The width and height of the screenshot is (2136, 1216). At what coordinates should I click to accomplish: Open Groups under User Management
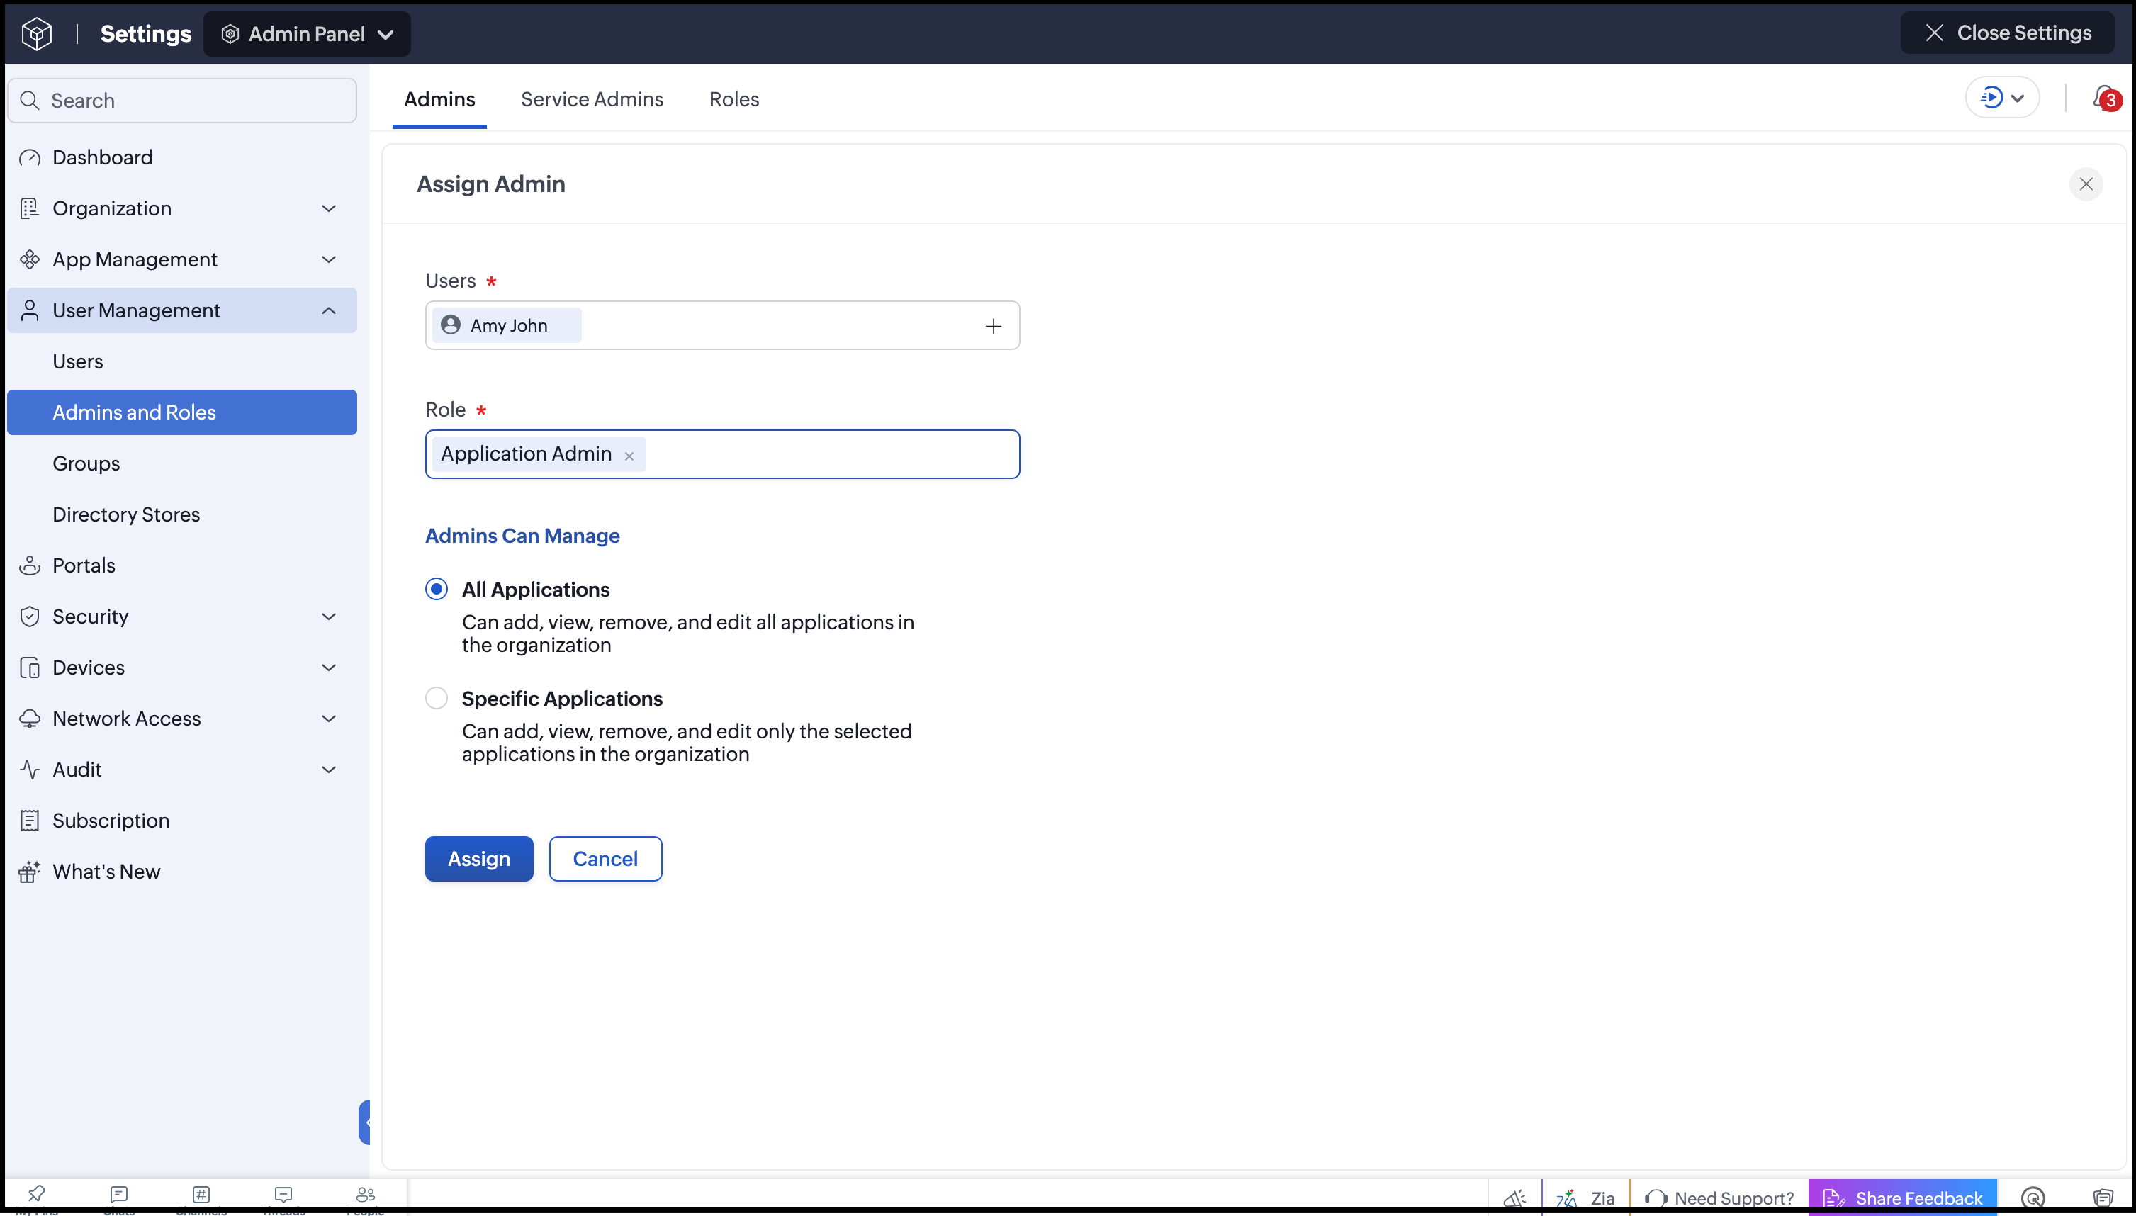point(181,463)
